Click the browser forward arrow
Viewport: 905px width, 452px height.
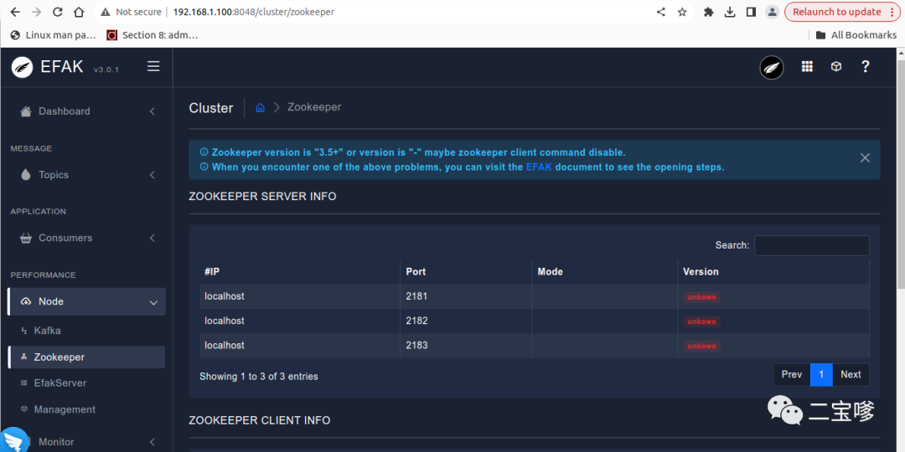click(36, 12)
